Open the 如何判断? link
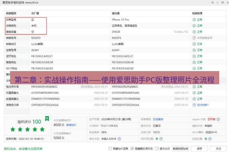229x155 pixels. click(203, 105)
